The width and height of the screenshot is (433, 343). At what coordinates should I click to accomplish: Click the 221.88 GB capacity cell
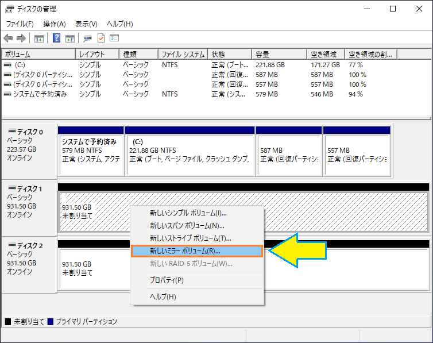[270, 65]
